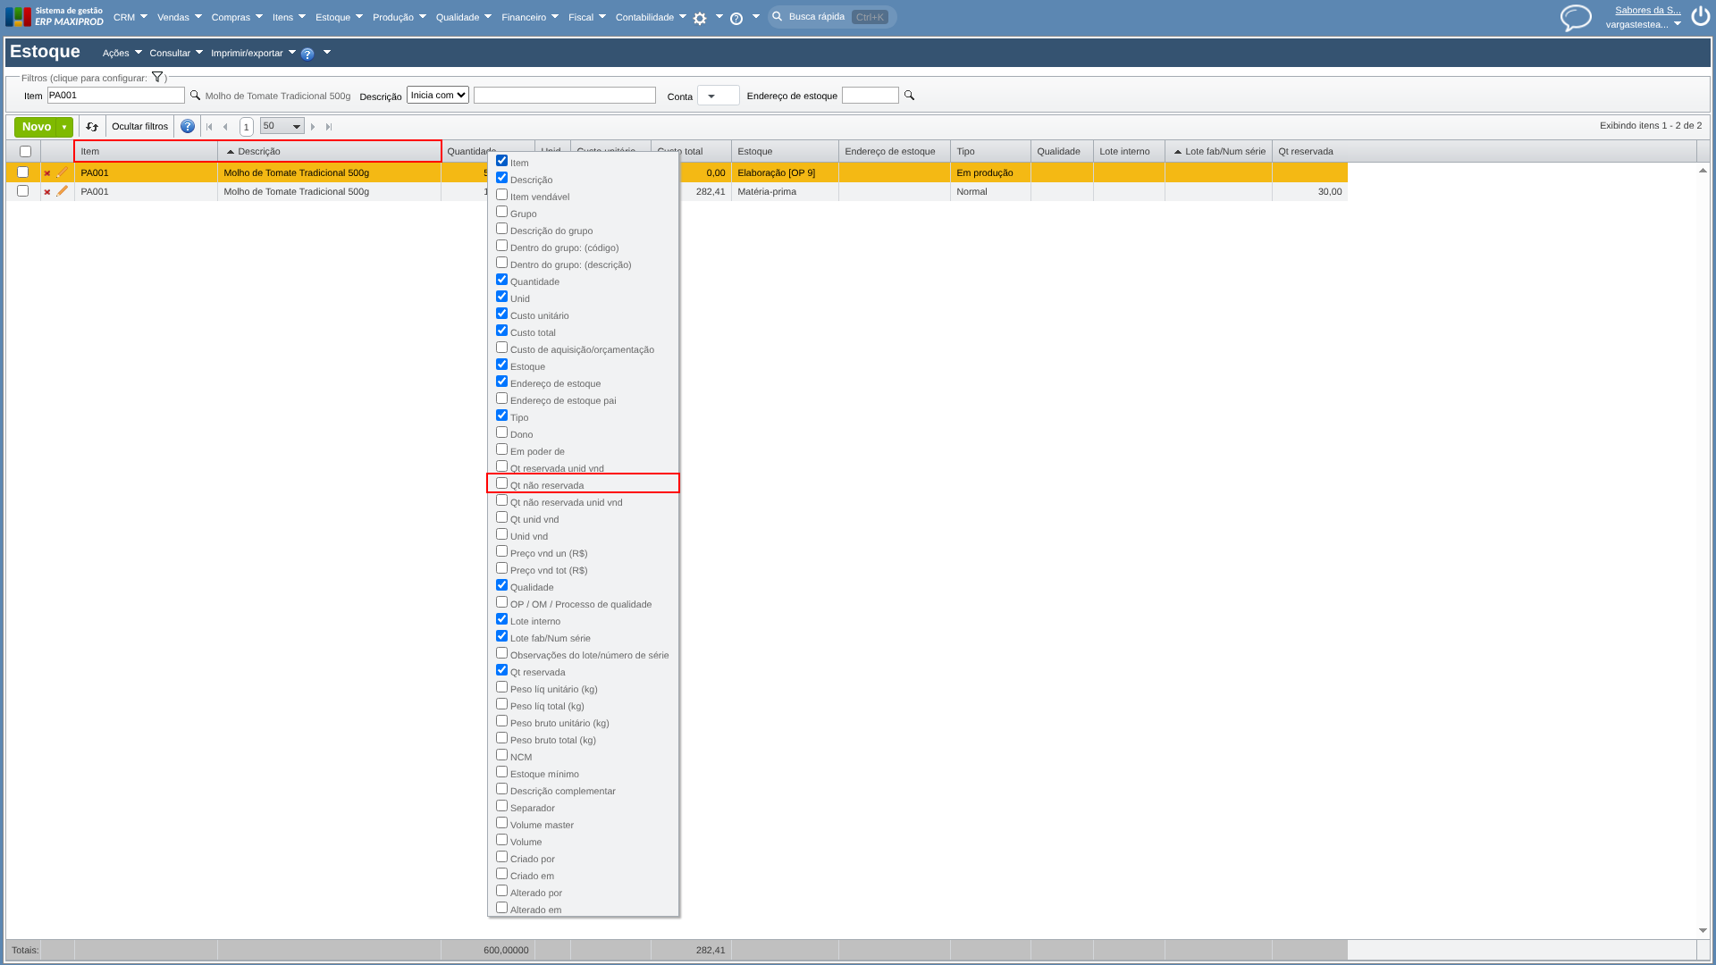Image resolution: width=1716 pixels, height=965 pixels.
Task: Open the Inicia com description dropdown
Action: pyautogui.click(x=438, y=95)
